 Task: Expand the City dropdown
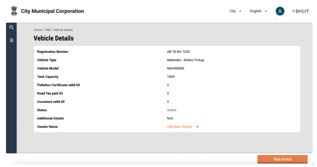point(235,11)
